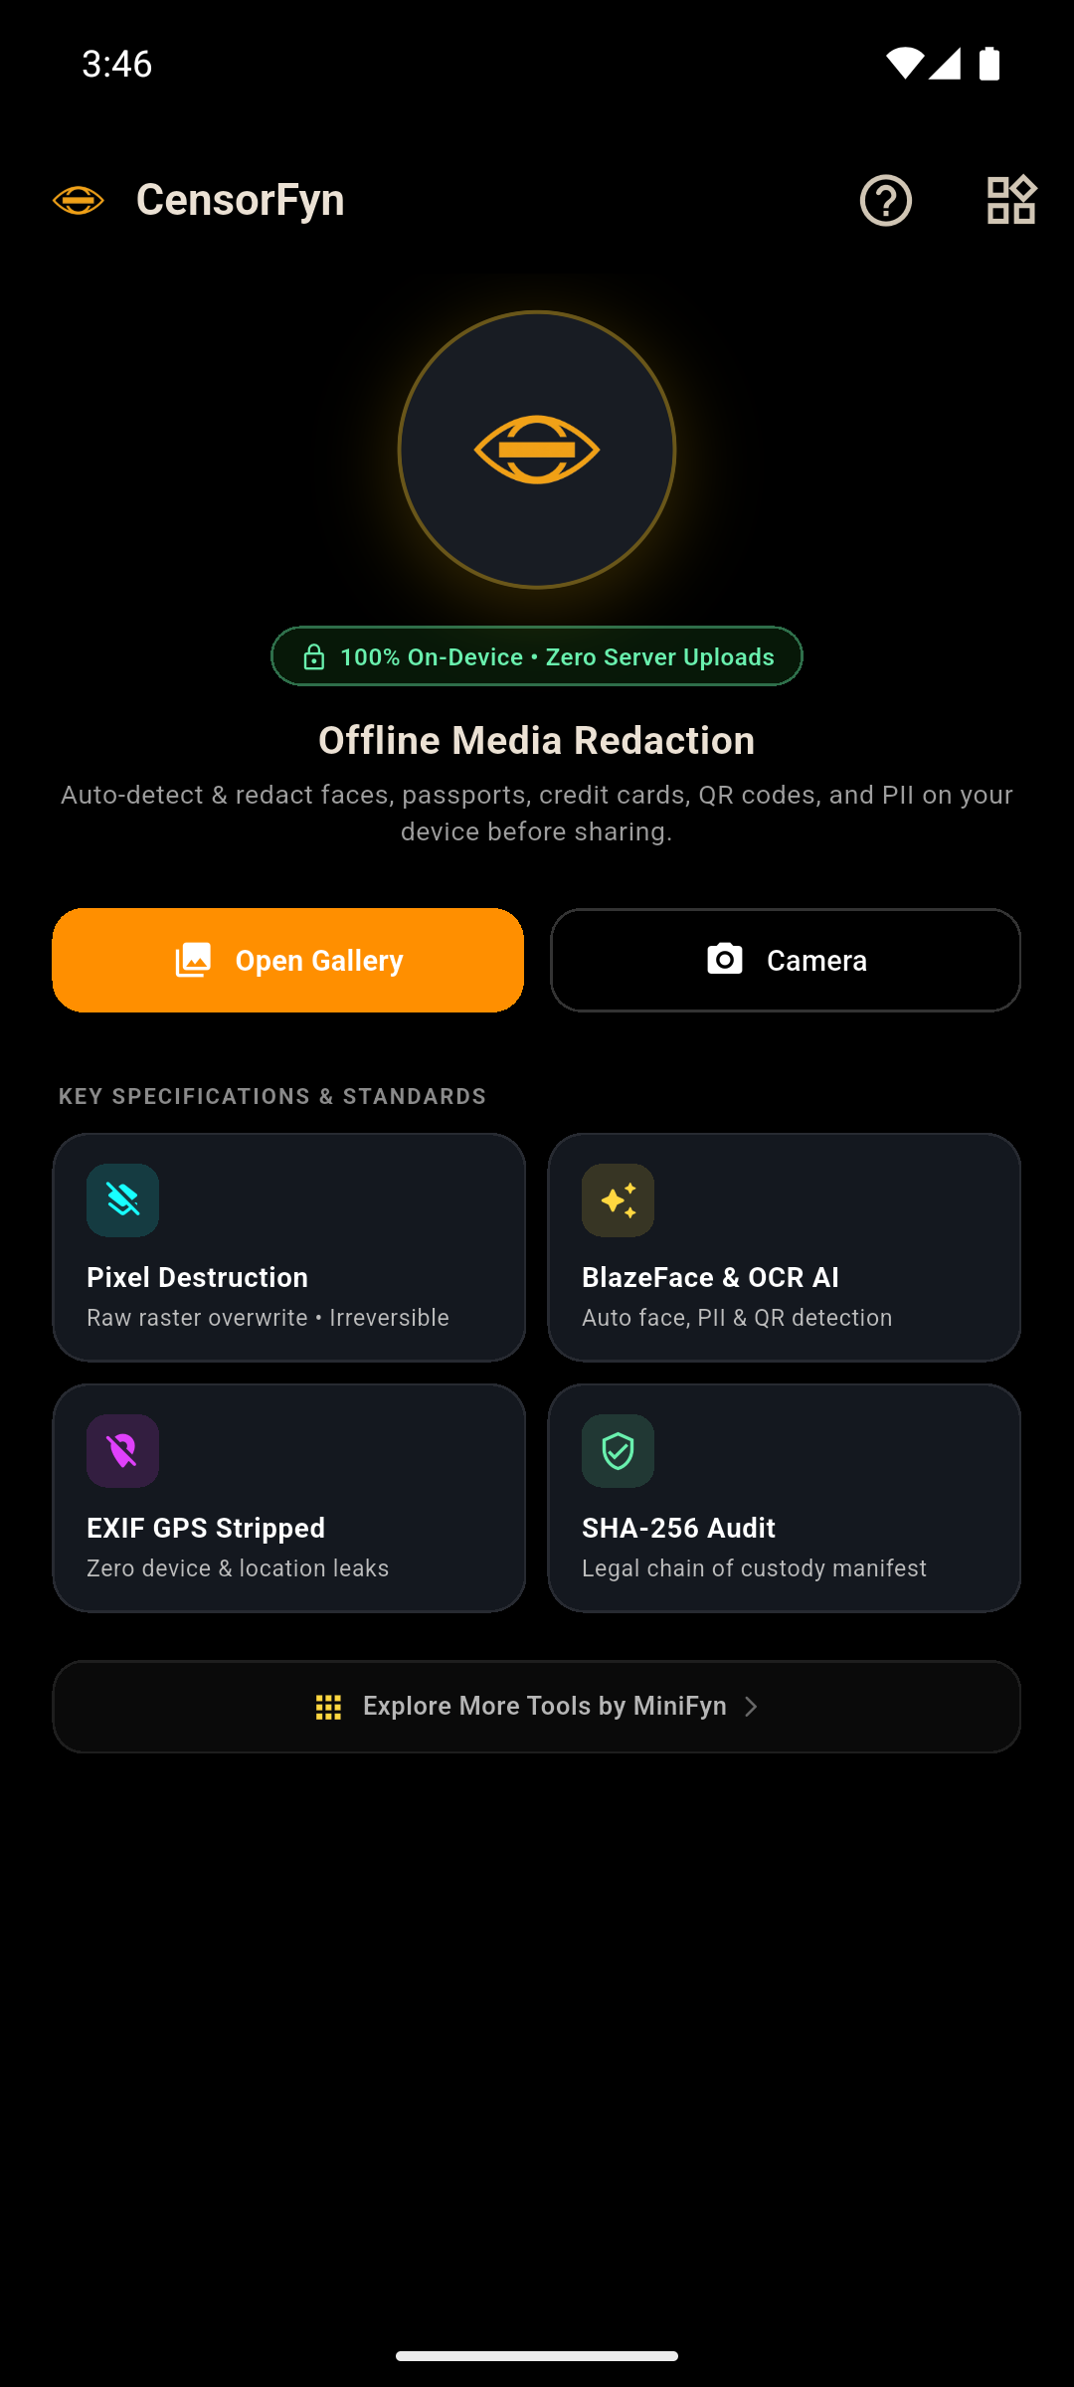Select the Pixel Destruction card

pos(288,1247)
